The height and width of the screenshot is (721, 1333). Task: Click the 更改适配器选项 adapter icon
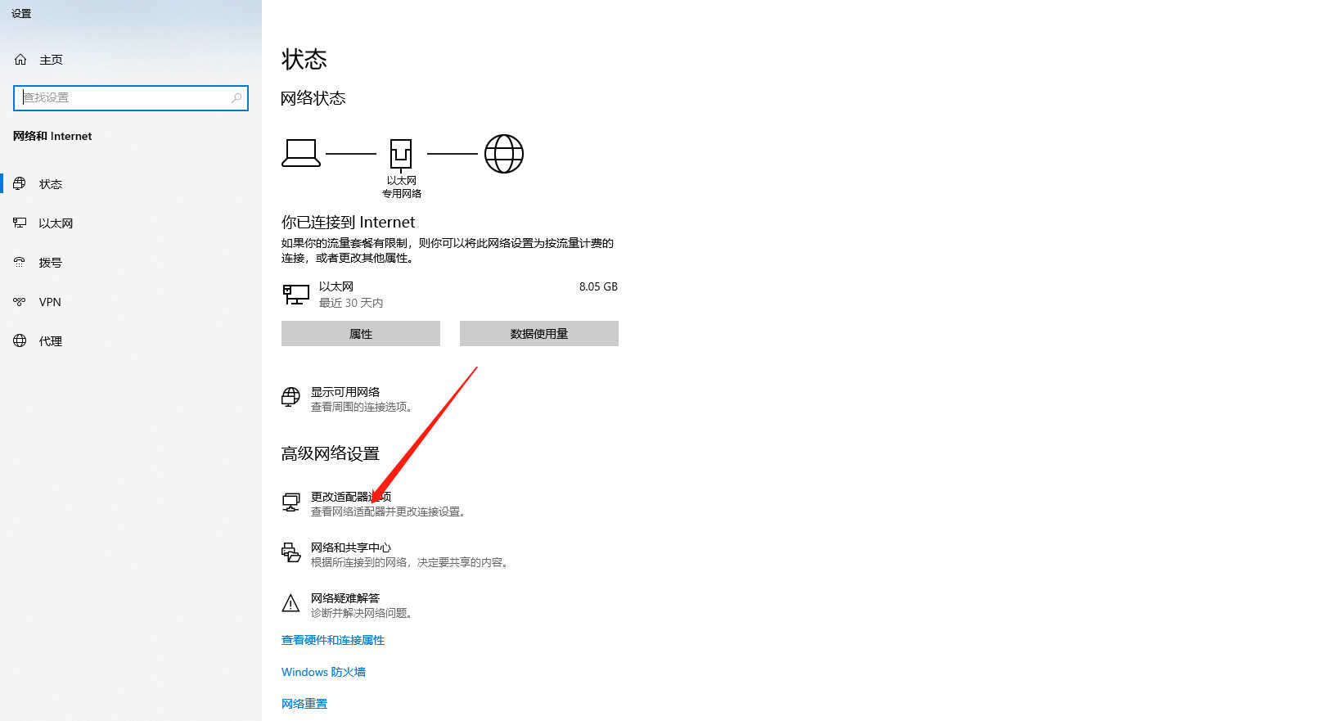(290, 502)
